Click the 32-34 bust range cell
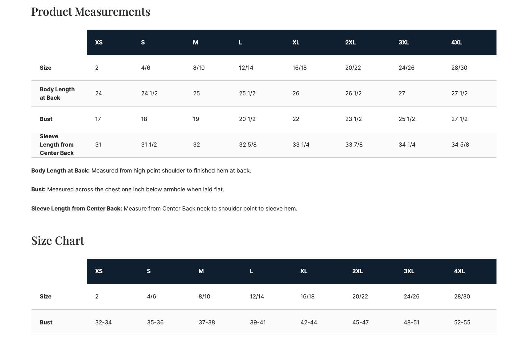This screenshot has width=515, height=342. [103, 322]
